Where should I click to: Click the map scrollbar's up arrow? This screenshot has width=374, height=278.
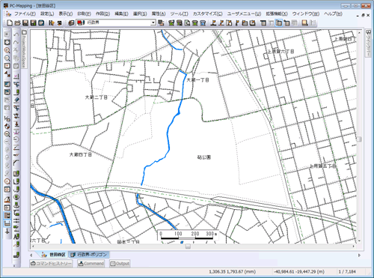pyautogui.click(x=359, y=32)
